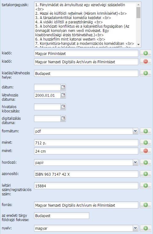Screen dimensions: 153x234
Task: Click the tartalomjegyzék scrollbar down arrow
Action: click(138, 45)
